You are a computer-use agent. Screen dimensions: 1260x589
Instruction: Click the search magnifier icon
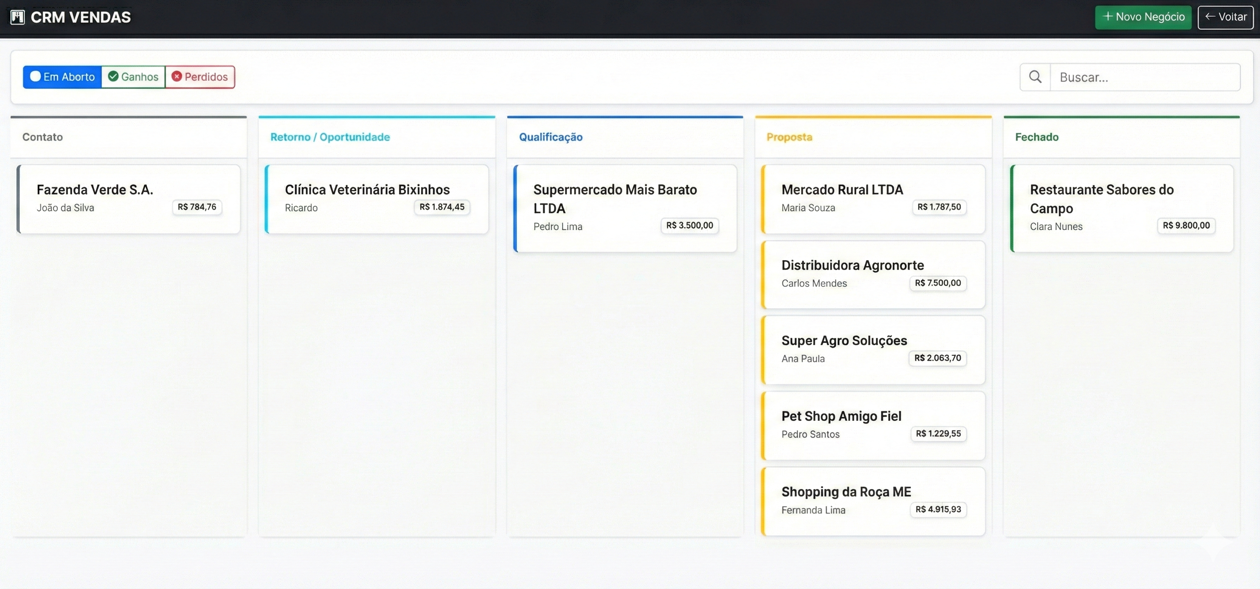point(1035,77)
